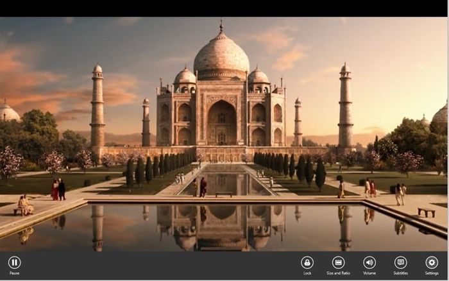The height and width of the screenshot is (281, 449).
Task: Click the Taj reflection in the foreground pool
Action: click(x=221, y=225)
